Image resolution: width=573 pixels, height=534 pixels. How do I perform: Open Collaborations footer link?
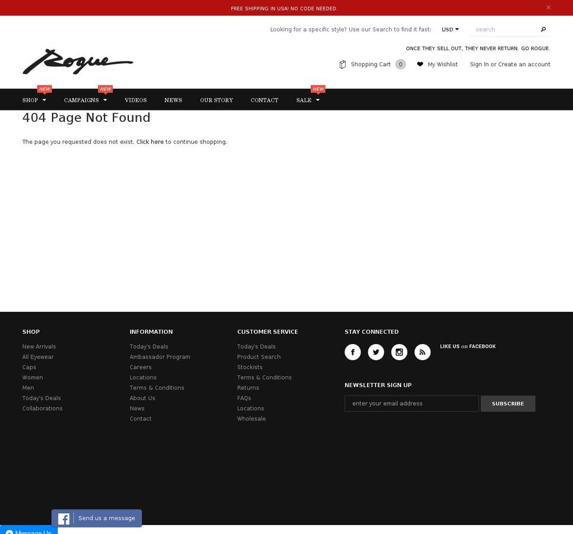42,408
